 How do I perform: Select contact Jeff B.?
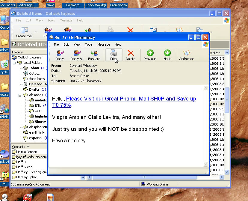pos(19,162)
